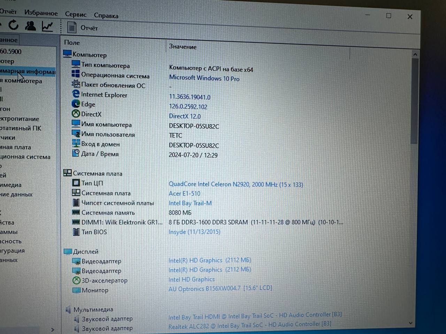This screenshot has height=334, width=446.
Task: Open the Справка menu
Action: 106,15
